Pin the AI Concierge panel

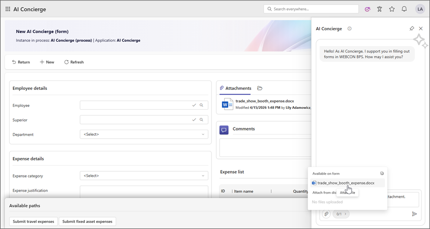[x=412, y=29]
